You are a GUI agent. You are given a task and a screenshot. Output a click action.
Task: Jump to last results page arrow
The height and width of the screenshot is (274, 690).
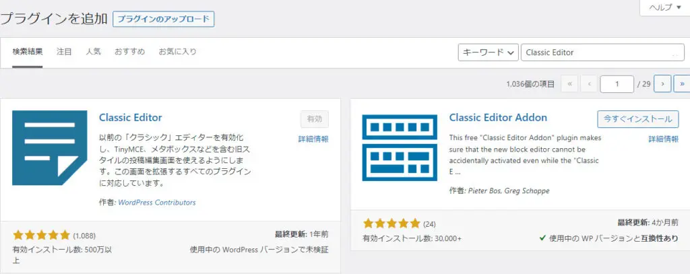click(x=682, y=84)
